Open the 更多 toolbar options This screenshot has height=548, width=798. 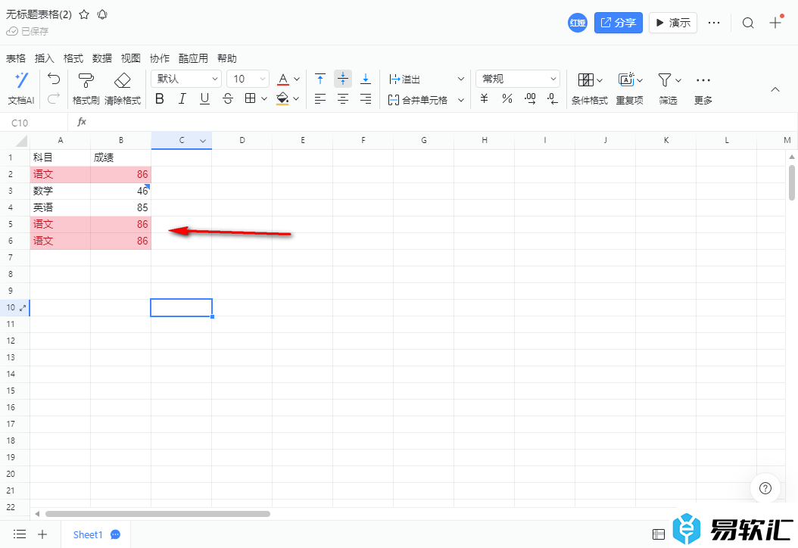pyautogui.click(x=703, y=88)
